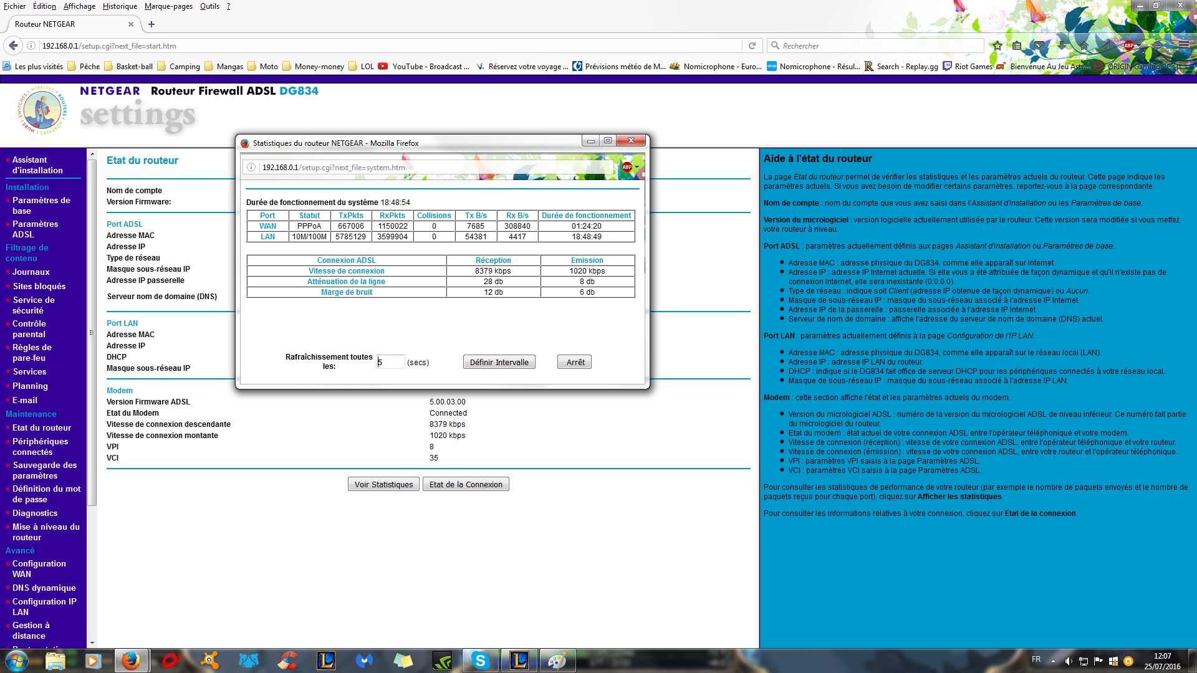Click the Définir Intervalle button
This screenshot has height=673, width=1197.
[499, 362]
